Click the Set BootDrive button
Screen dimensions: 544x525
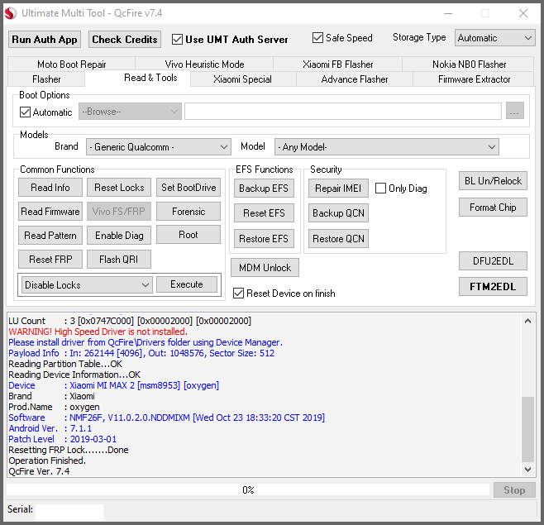point(188,188)
